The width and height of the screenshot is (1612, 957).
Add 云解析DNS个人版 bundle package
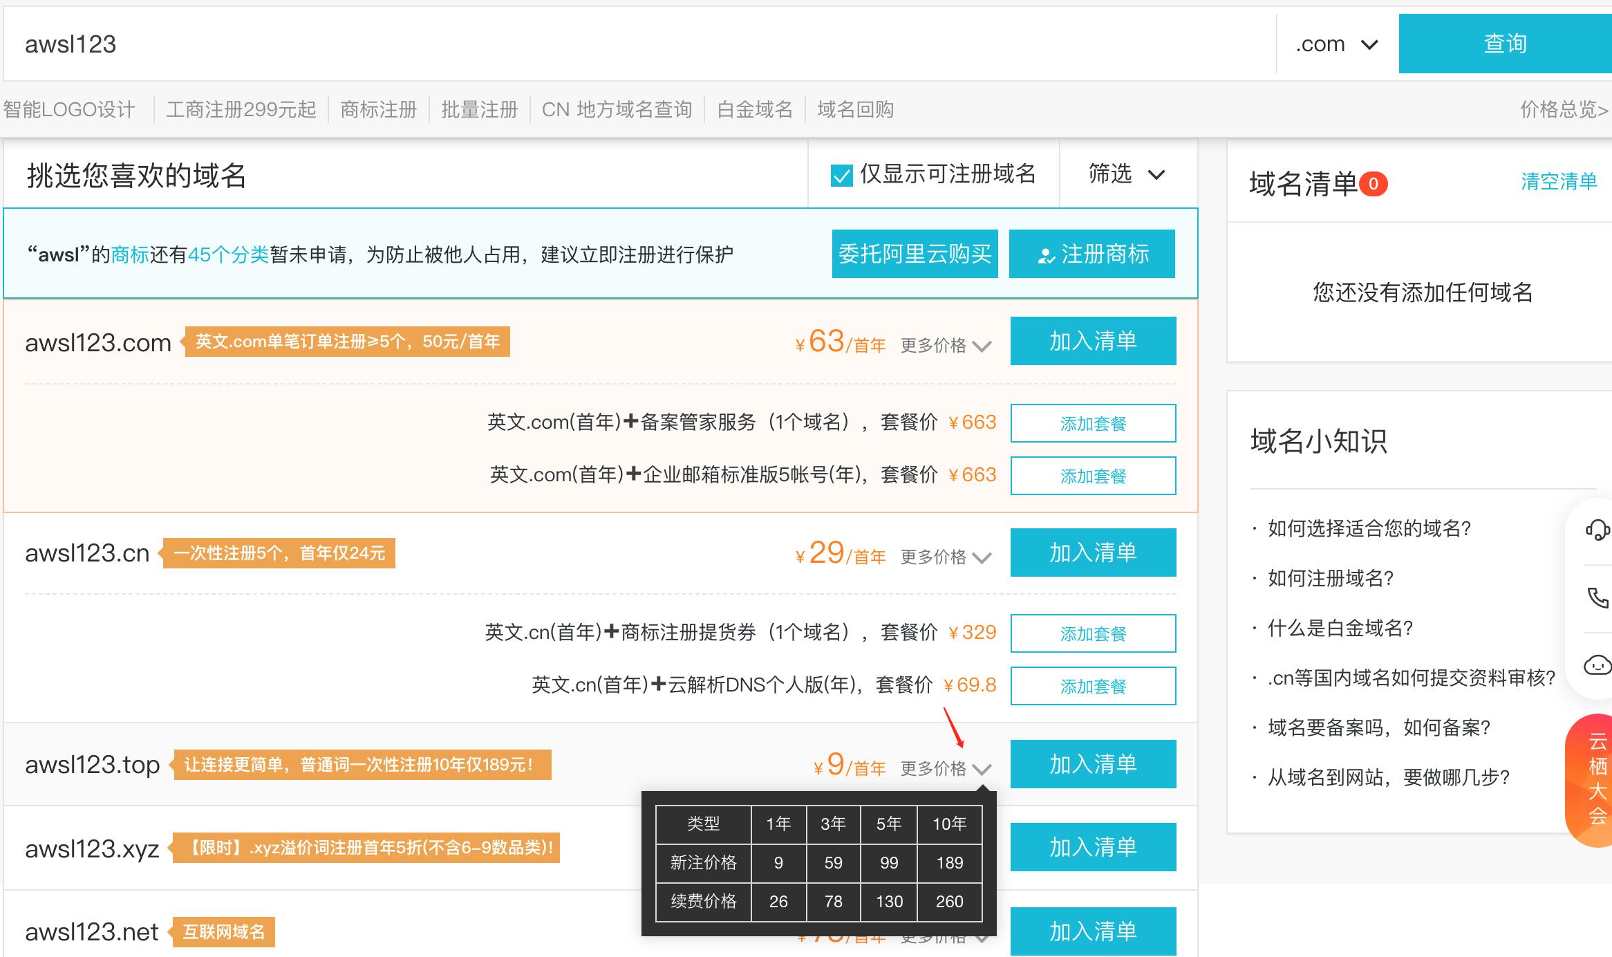(1094, 686)
